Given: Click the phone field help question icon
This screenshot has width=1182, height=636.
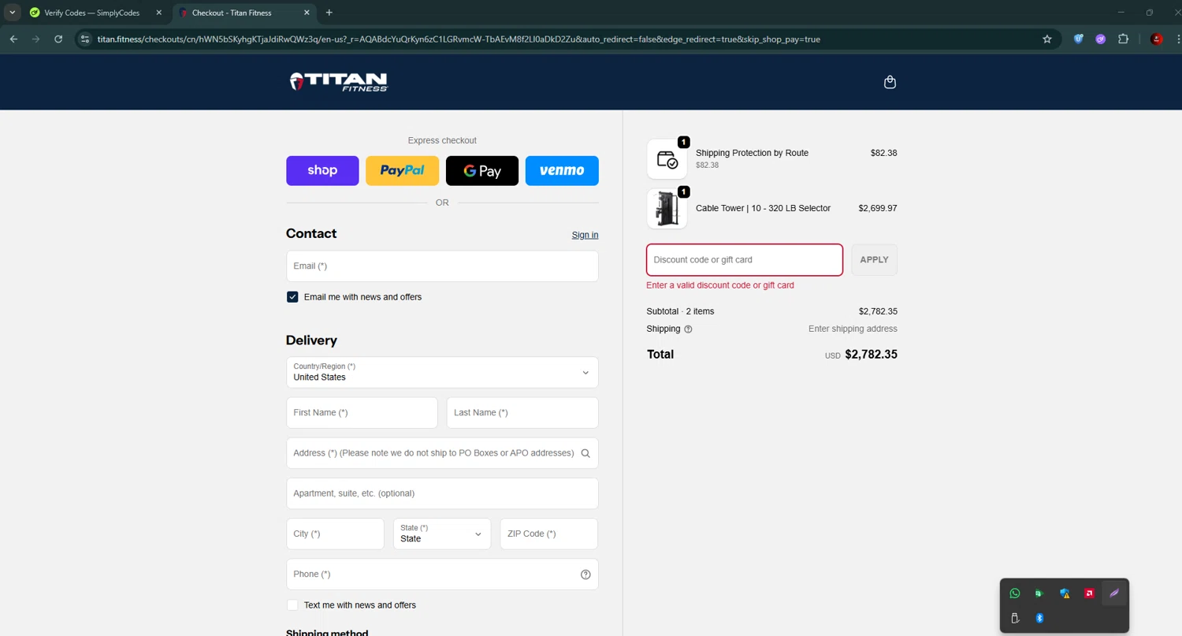Looking at the screenshot, I should [585, 575].
